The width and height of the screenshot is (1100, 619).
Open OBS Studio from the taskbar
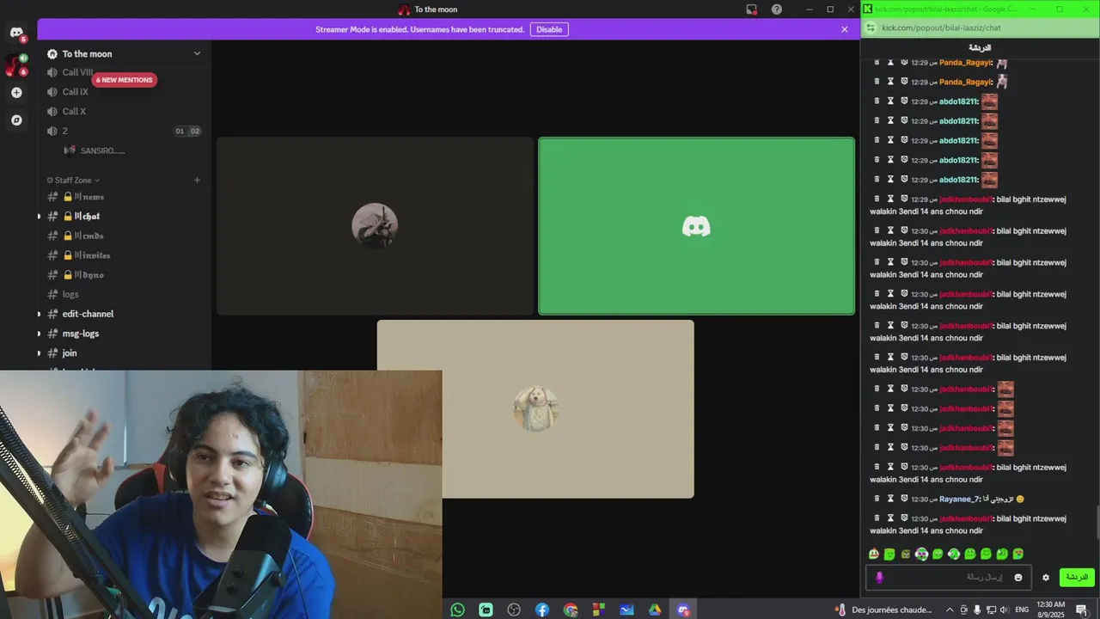(x=514, y=610)
